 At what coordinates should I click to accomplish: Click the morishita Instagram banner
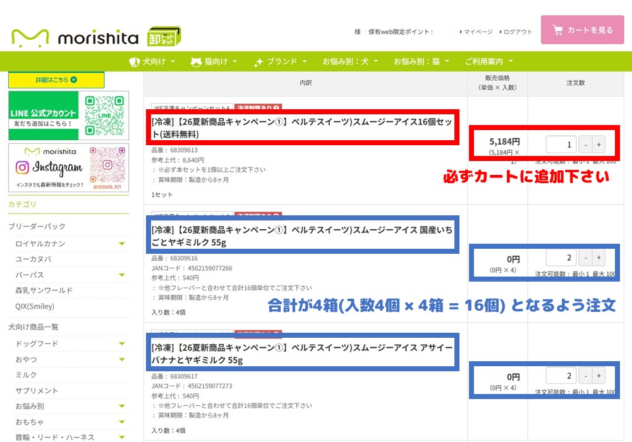(68, 167)
